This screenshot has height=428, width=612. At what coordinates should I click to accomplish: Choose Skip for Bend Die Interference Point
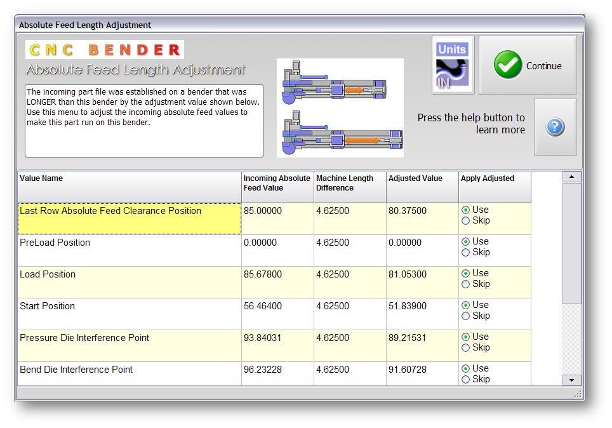(466, 380)
